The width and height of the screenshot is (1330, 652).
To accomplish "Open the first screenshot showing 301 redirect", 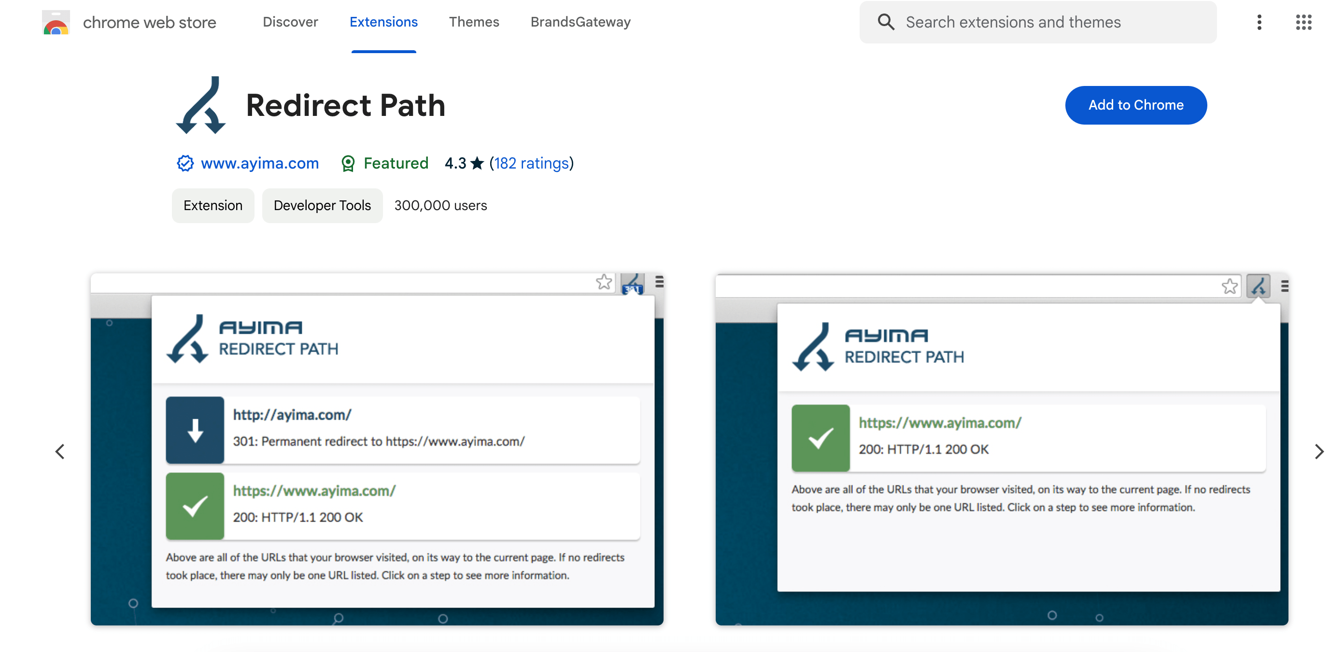I will coord(377,449).
